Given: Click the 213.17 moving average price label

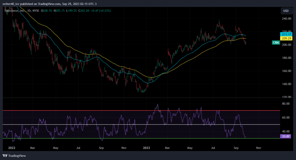Looking at the screenshot, I should [286, 34].
